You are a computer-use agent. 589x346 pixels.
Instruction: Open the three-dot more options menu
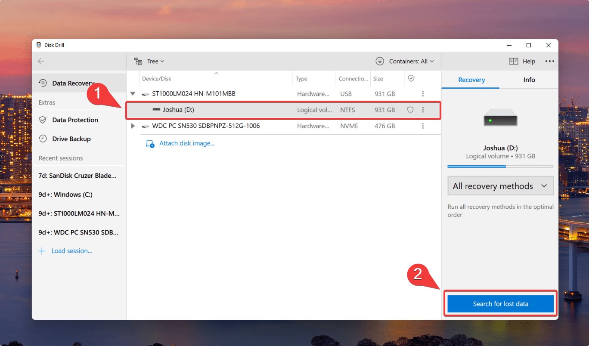[x=550, y=61]
